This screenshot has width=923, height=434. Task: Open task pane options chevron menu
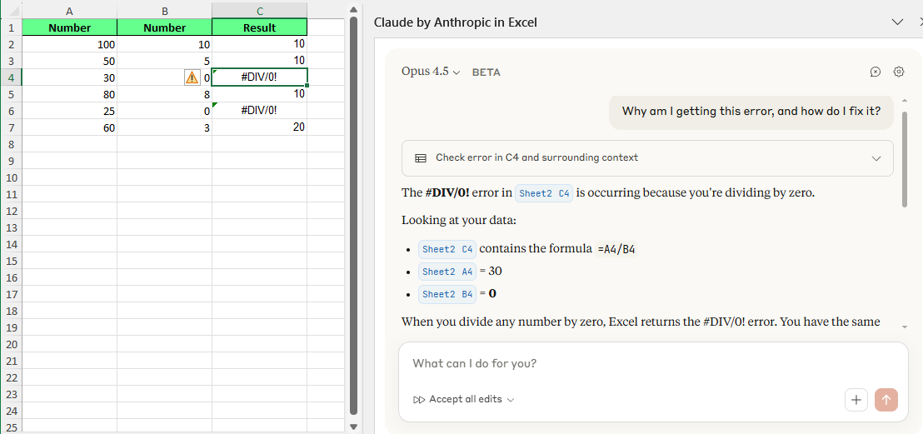(x=897, y=22)
